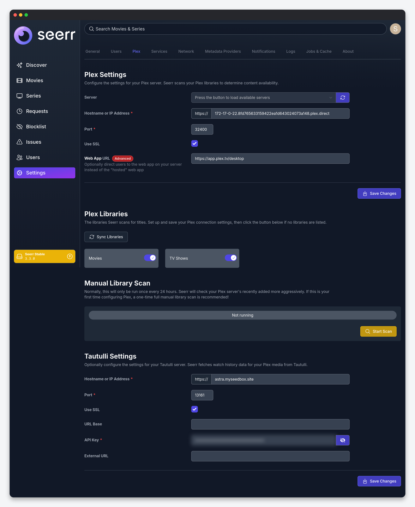Click the URL Base input
Image resolution: width=415 pixels, height=507 pixels.
[x=270, y=424]
